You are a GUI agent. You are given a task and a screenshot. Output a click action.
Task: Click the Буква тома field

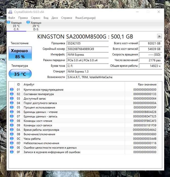click(x=87, y=66)
